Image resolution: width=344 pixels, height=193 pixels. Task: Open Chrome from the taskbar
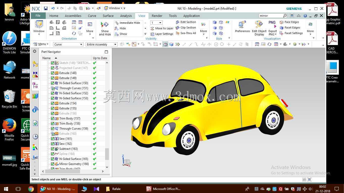[31, 189]
